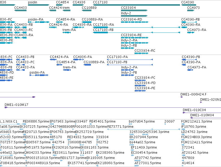Select transcript CG4973-RA
Image resolution: width=221 pixels, height=167 pixels.
coord(197,30)
